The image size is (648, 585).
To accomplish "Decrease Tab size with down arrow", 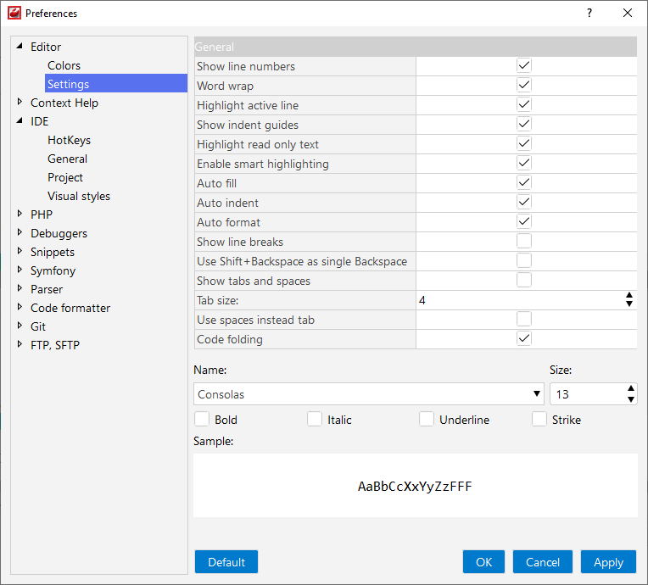I will (629, 304).
